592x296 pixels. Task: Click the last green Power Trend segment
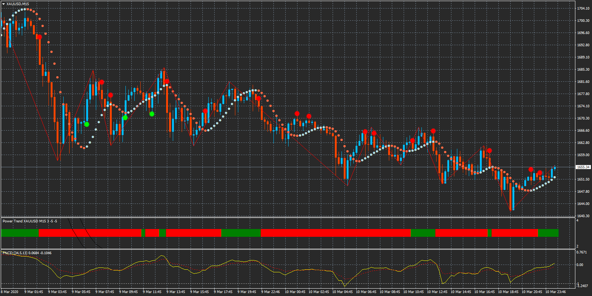548,233
